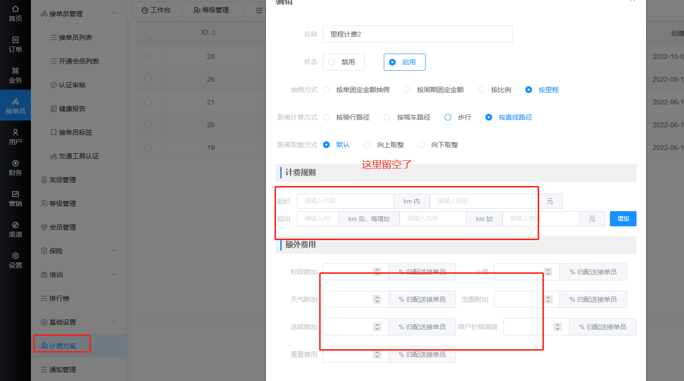This screenshot has width=684, height=381.
Task: Select 向上取整 rounding option
Action: 384,145
